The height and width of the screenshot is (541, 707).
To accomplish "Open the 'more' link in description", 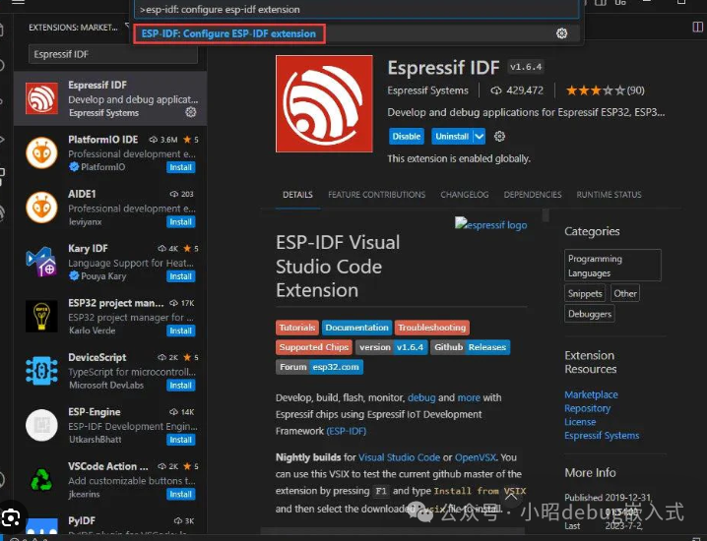I will [469, 397].
